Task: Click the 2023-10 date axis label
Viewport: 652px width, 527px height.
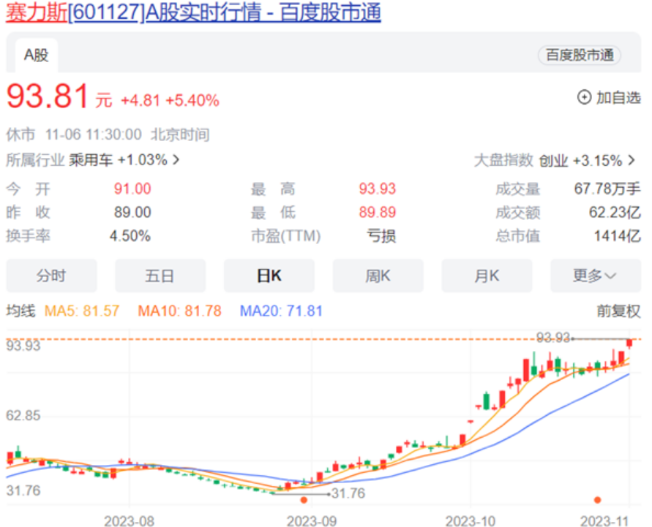Action: pyautogui.click(x=471, y=520)
